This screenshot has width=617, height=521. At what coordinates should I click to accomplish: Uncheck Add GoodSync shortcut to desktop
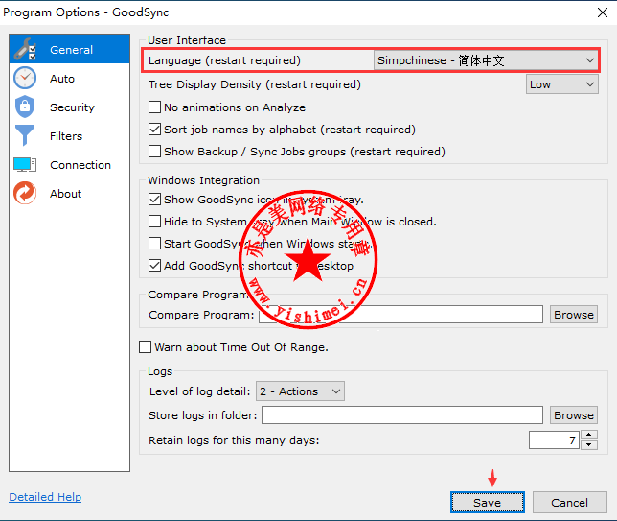tap(154, 266)
